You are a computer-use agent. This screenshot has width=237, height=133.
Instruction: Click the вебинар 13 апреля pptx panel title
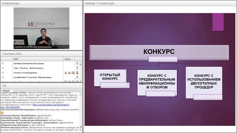[x=100, y=3]
